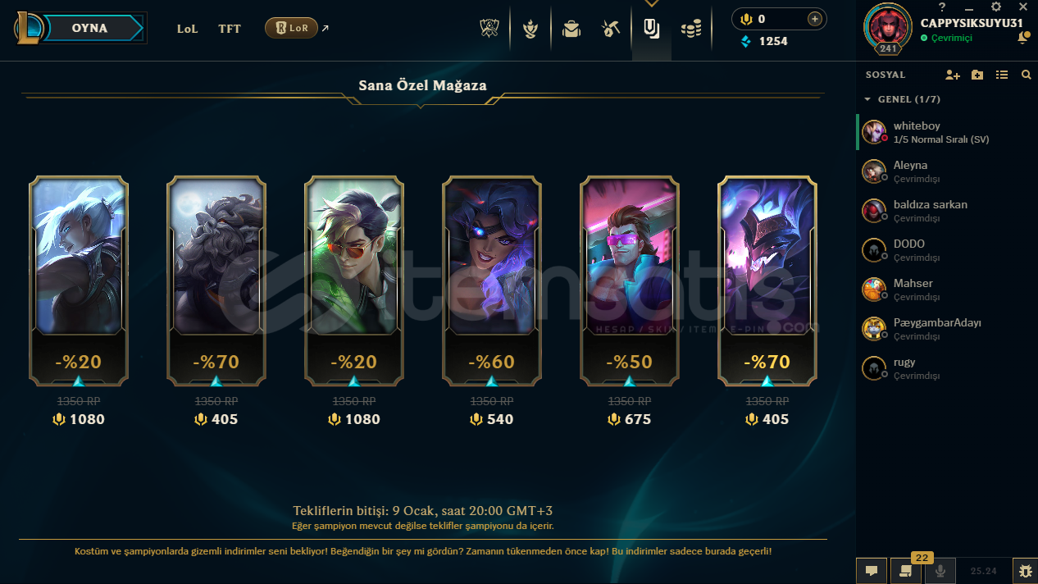This screenshot has width=1038, height=584.
Task: Switch to the LoL tab
Action: click(x=188, y=29)
